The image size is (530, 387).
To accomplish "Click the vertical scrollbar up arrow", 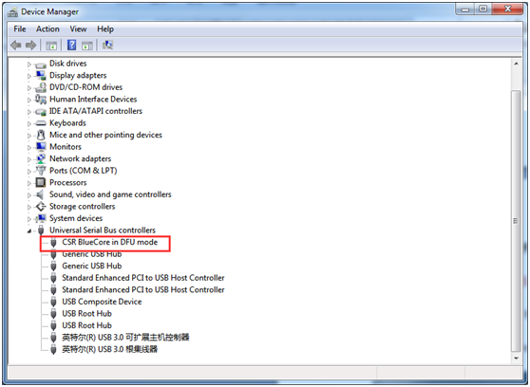I will pyautogui.click(x=516, y=64).
